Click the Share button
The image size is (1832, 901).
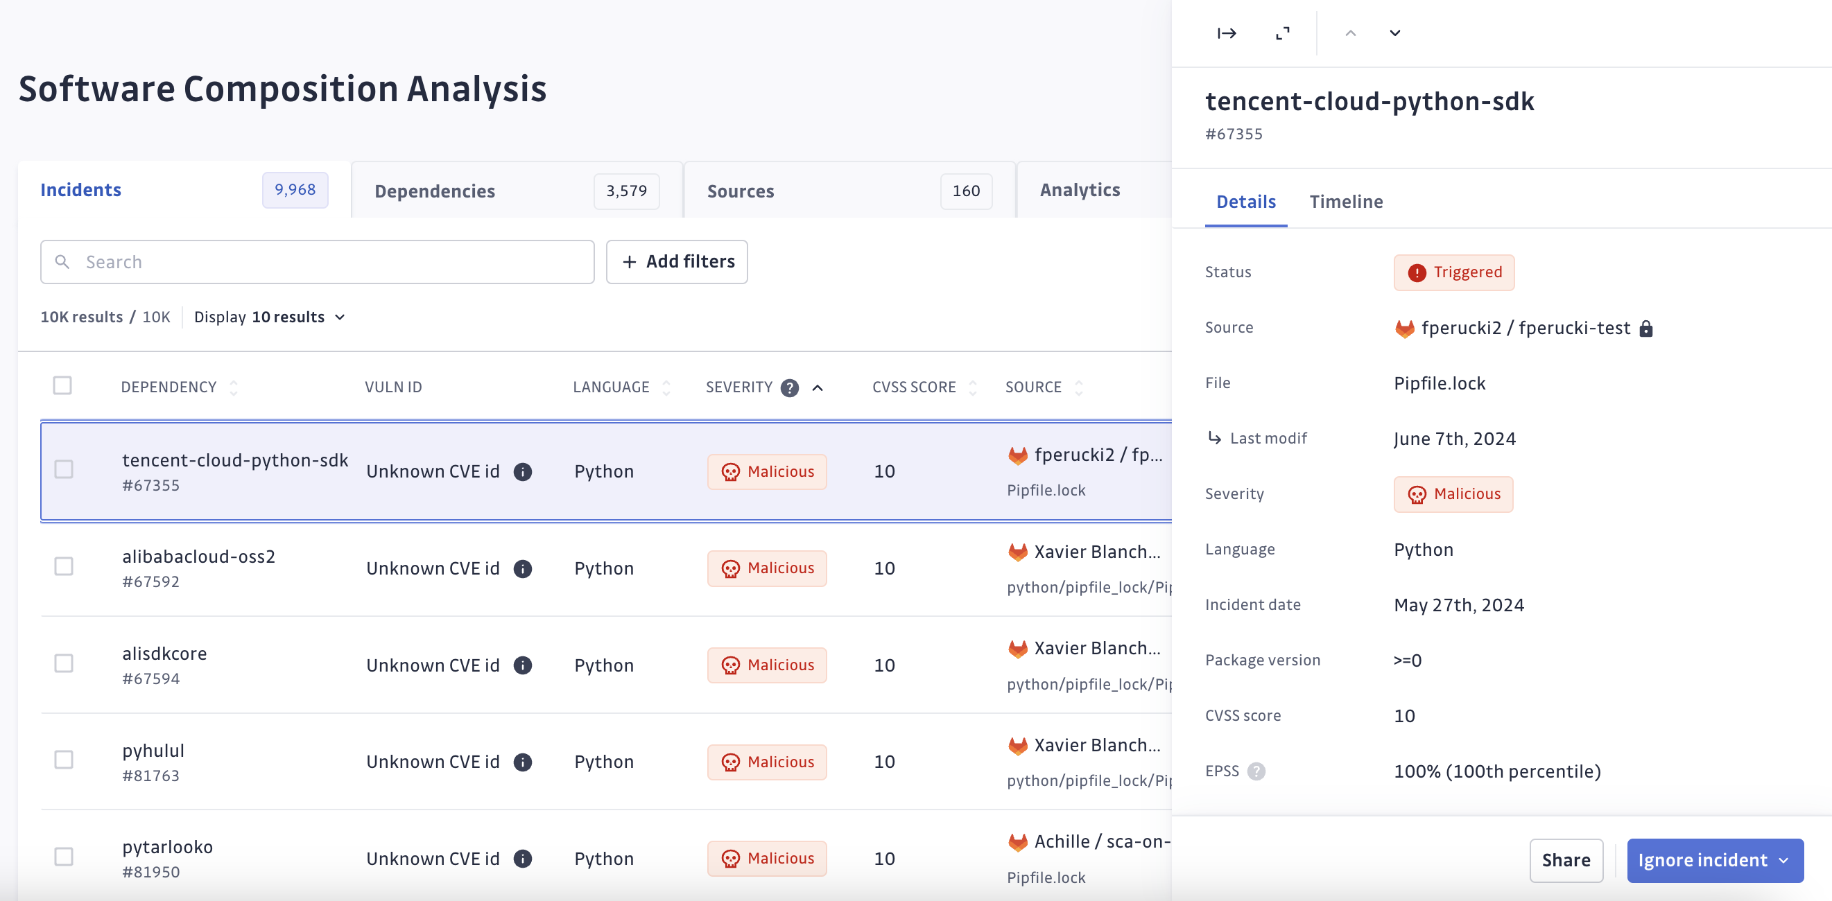coord(1566,861)
